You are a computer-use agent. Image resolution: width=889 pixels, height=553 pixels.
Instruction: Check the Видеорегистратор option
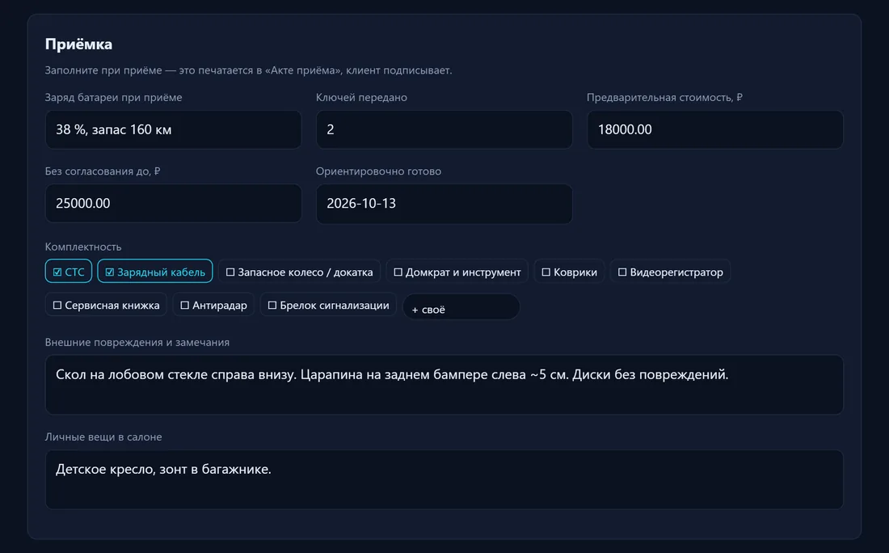click(670, 272)
